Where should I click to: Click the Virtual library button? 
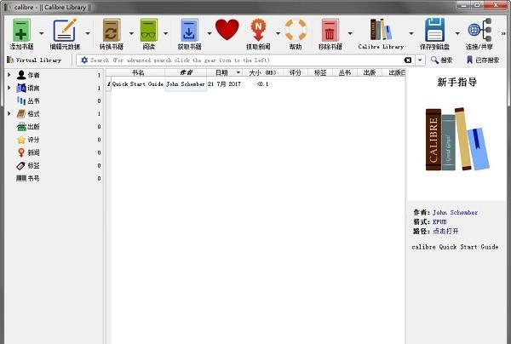[x=34, y=60]
